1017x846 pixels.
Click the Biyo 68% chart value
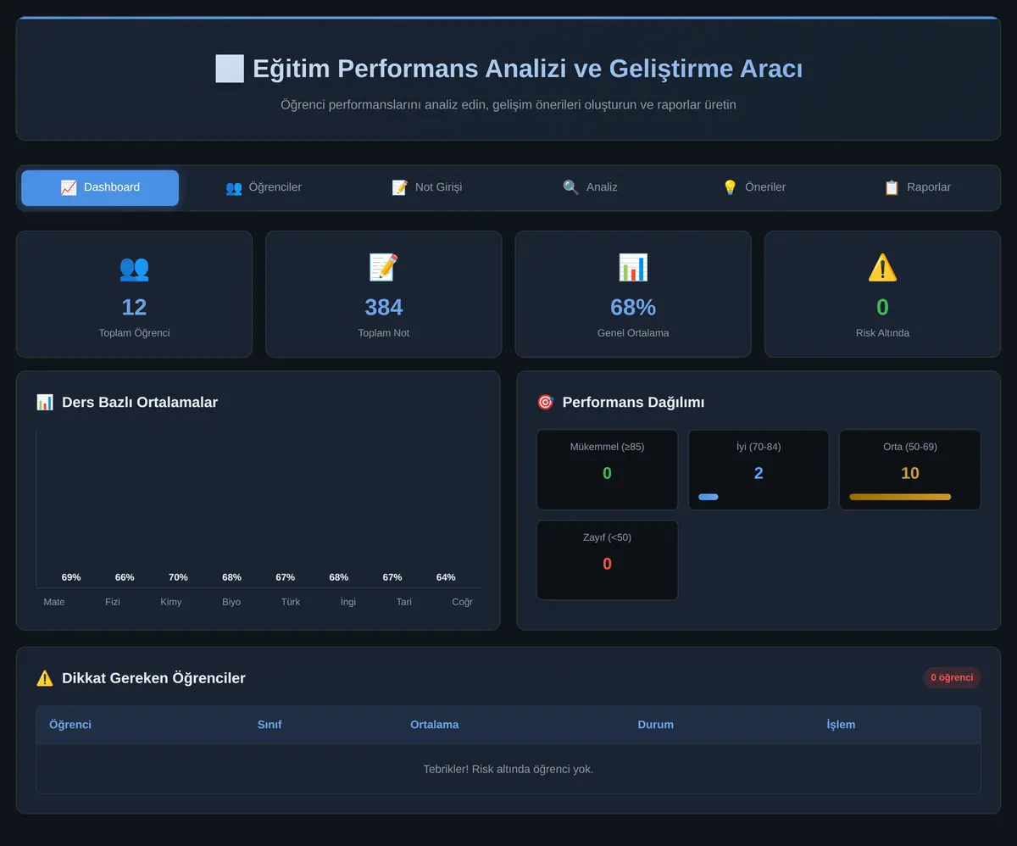[x=231, y=577]
